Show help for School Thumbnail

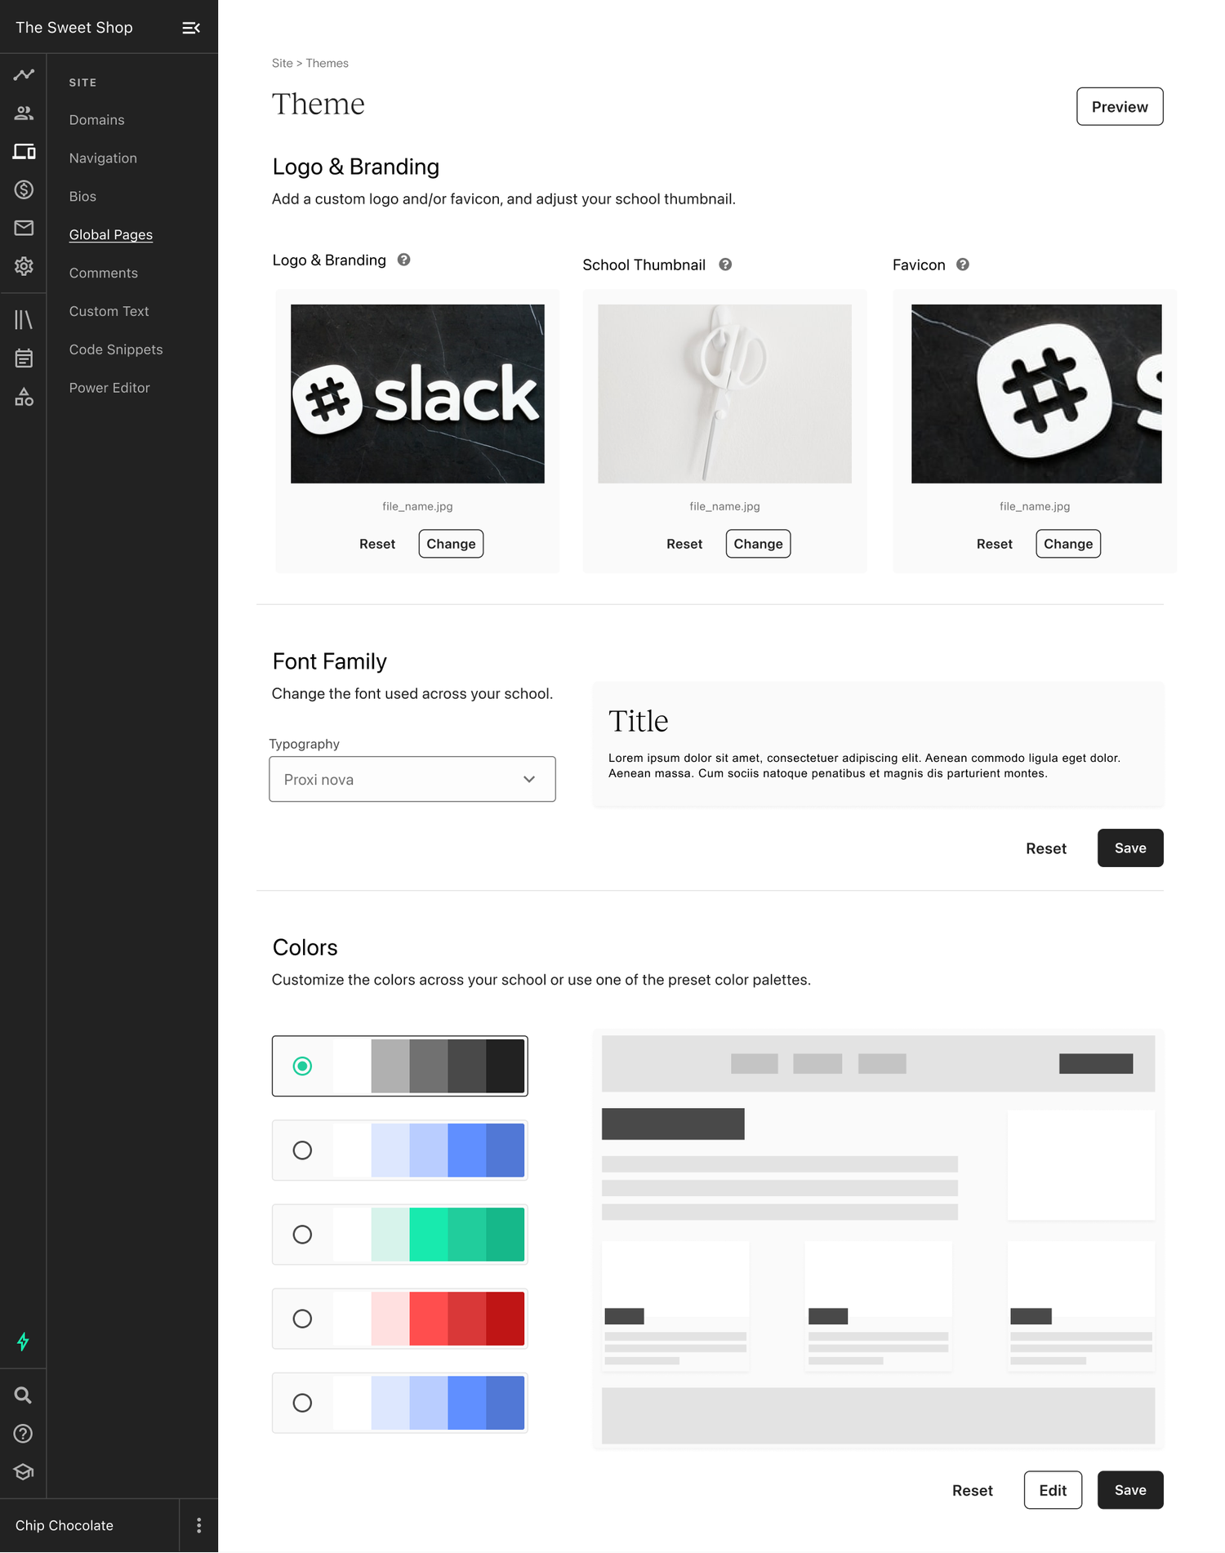[725, 265]
